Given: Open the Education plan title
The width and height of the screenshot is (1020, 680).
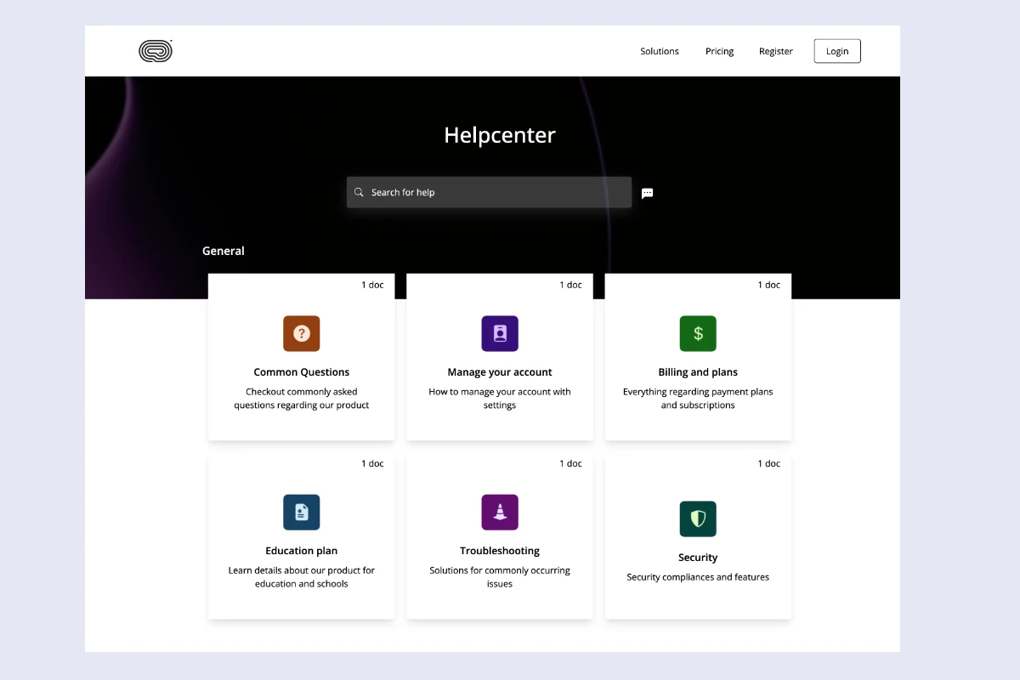Looking at the screenshot, I should (x=302, y=551).
